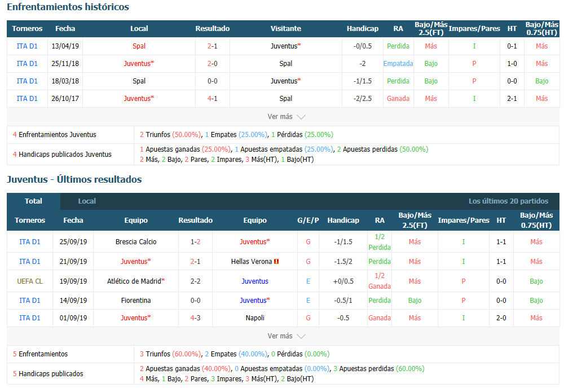Click 'Enfrentamientos históricos' section heading

point(68,7)
